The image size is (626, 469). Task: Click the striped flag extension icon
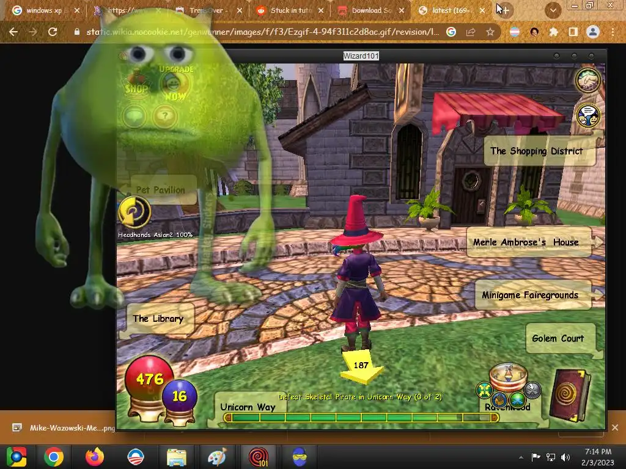tap(515, 32)
